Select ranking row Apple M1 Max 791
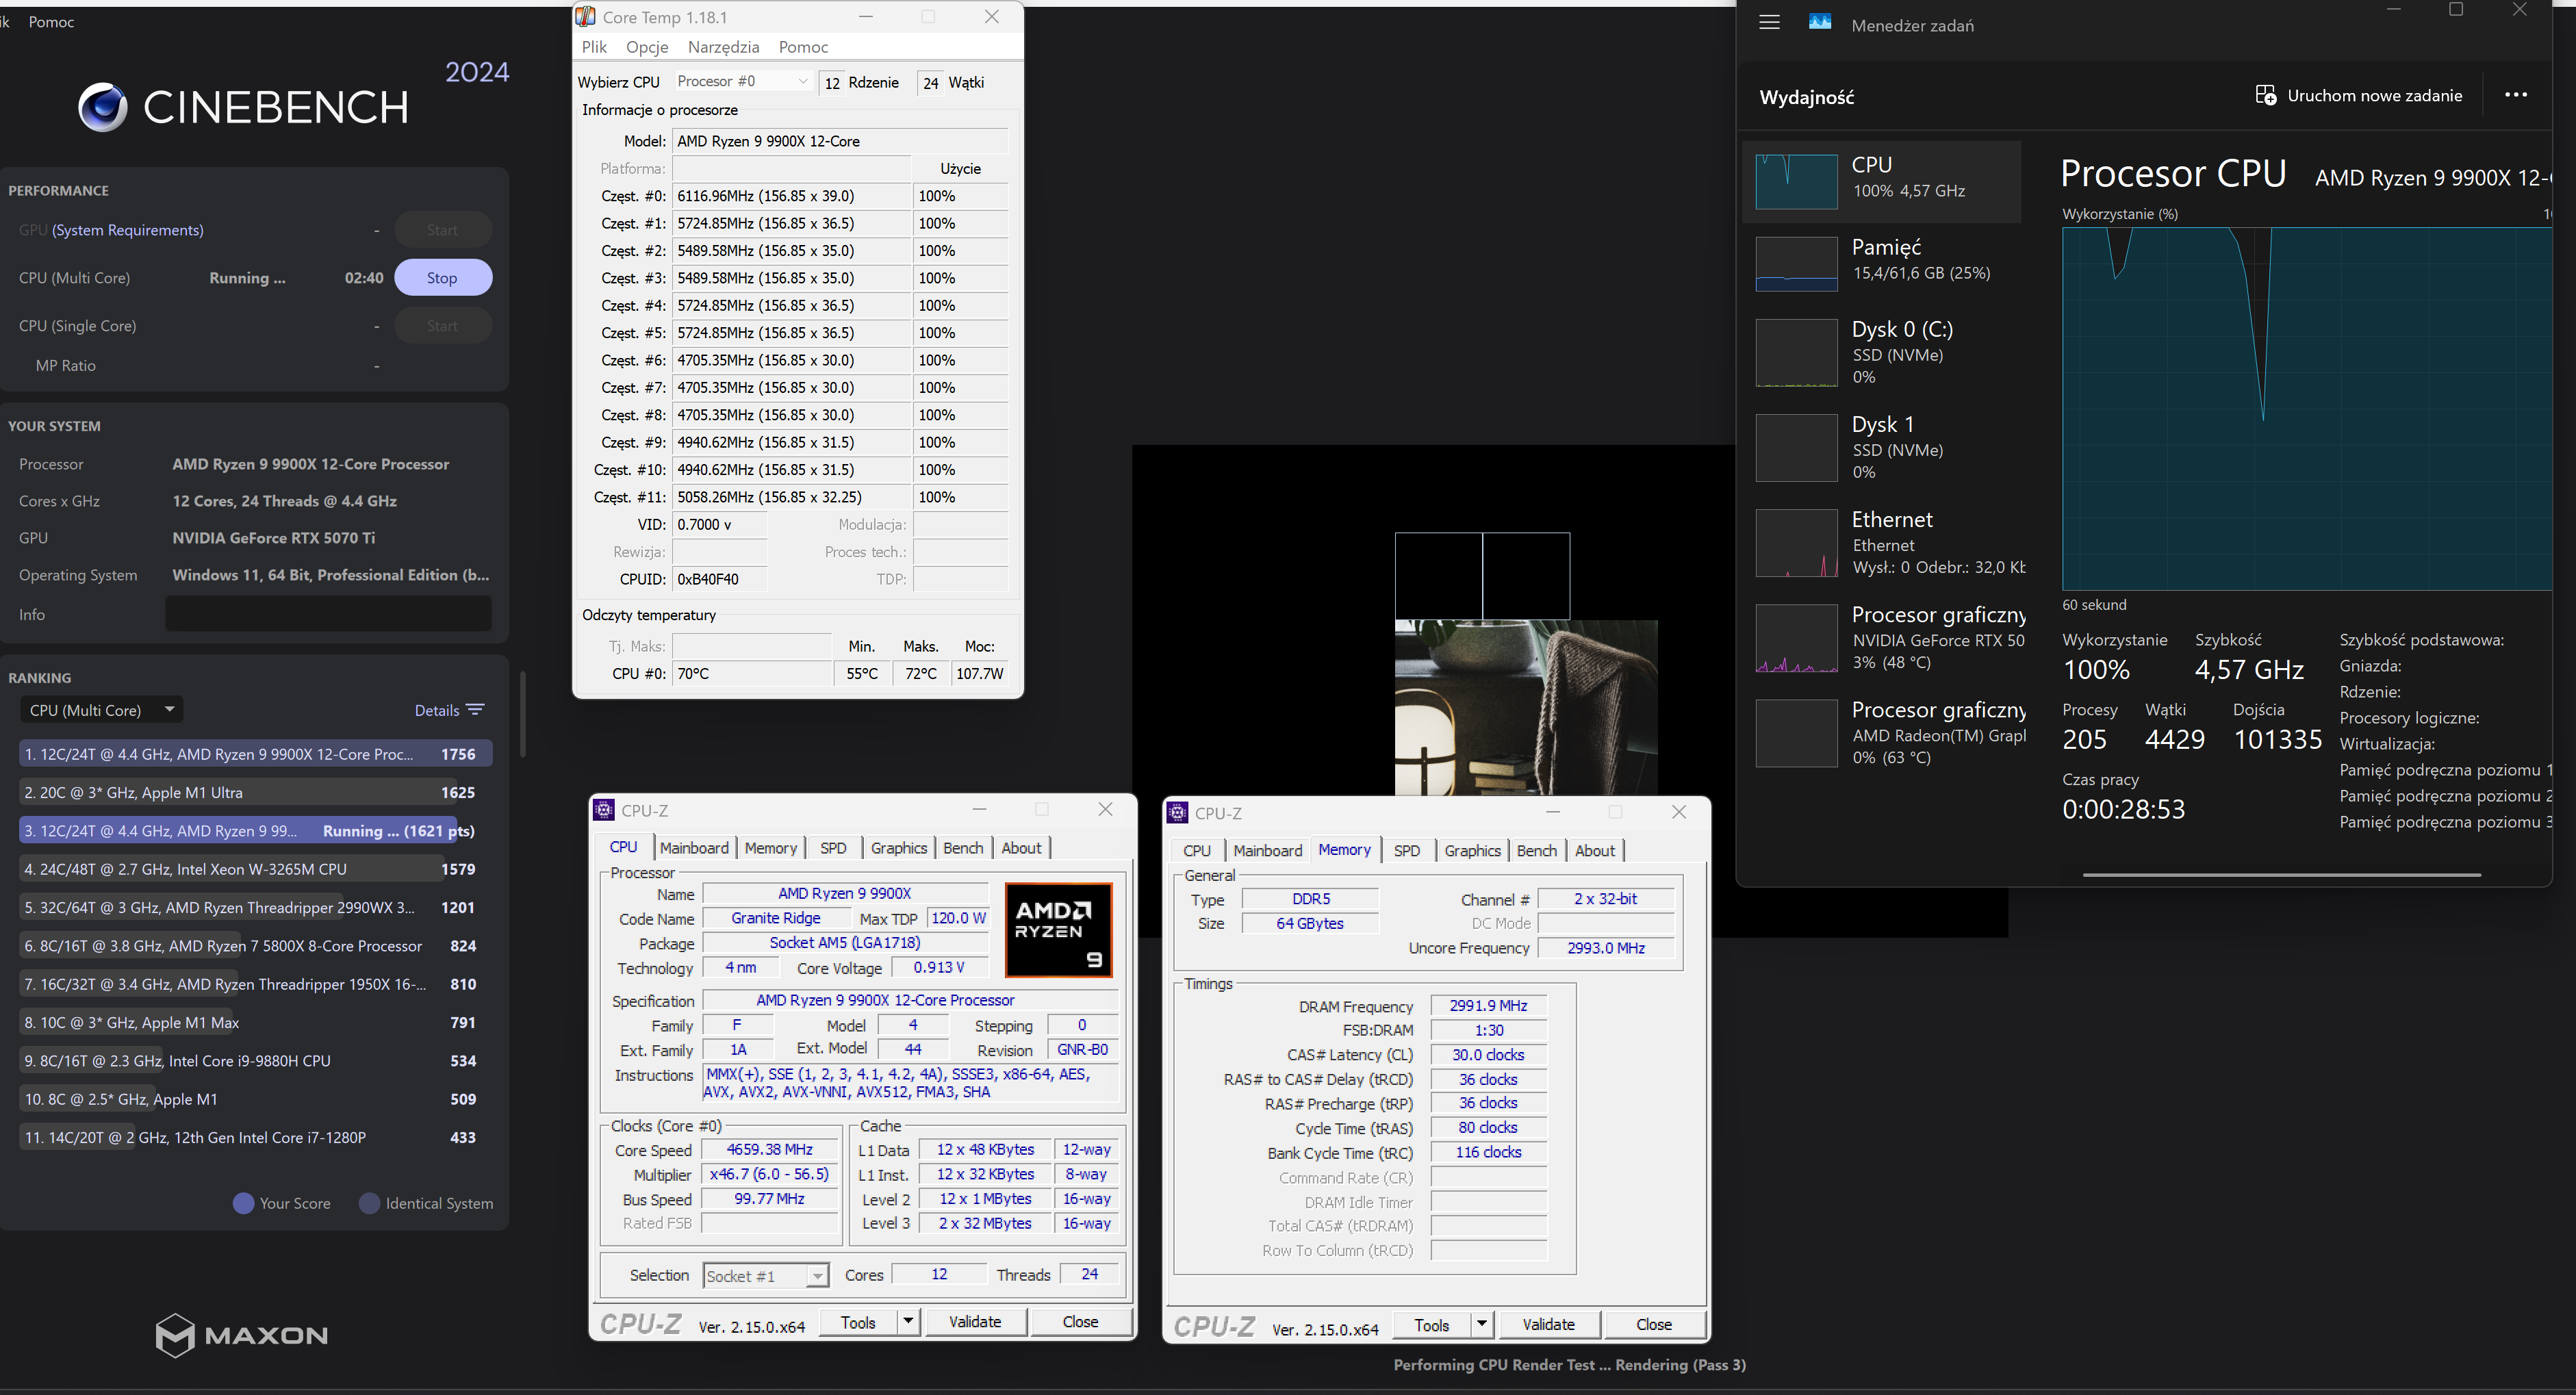This screenshot has width=2576, height=1395. [x=255, y=1022]
